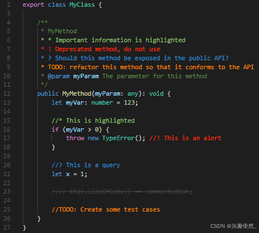
Task: Click 'Important information is highlighted' comment
Action: [x=120, y=40]
